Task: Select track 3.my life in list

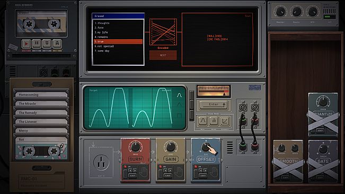Action: pos(118,32)
